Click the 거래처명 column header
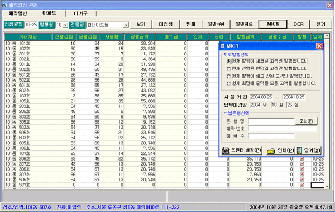The width and height of the screenshot is (335, 212). point(28,37)
